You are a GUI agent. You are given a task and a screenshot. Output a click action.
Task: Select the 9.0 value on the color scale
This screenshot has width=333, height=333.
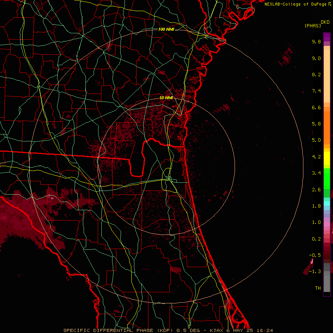316,58
